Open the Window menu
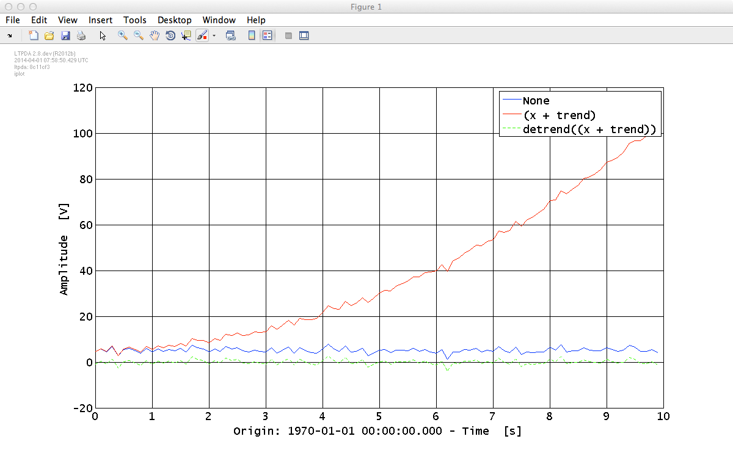This screenshot has width=733, height=472. 219,20
